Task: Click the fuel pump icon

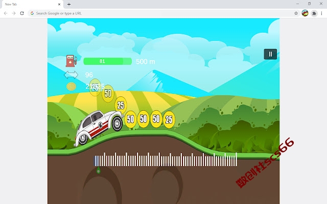Action: pyautogui.click(x=71, y=61)
